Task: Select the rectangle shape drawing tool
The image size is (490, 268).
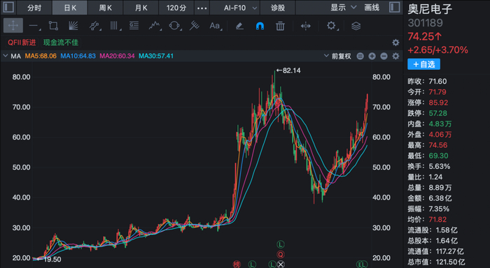Action: 53,26
